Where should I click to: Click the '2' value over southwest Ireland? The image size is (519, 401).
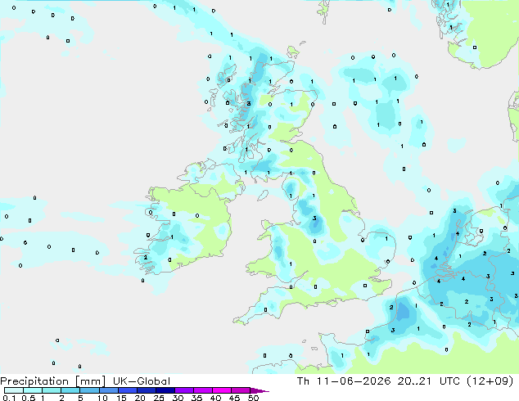coord(146,258)
